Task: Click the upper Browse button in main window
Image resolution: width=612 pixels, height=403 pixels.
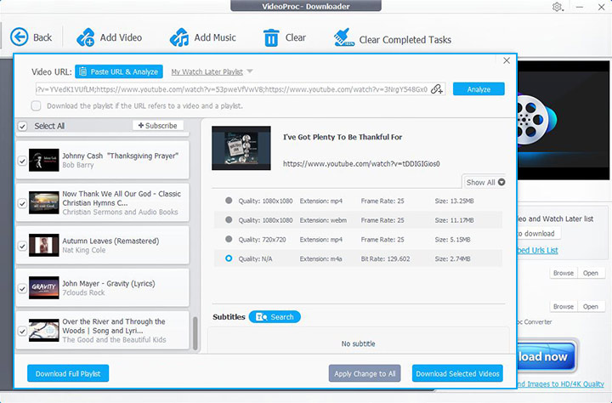Action: point(564,273)
